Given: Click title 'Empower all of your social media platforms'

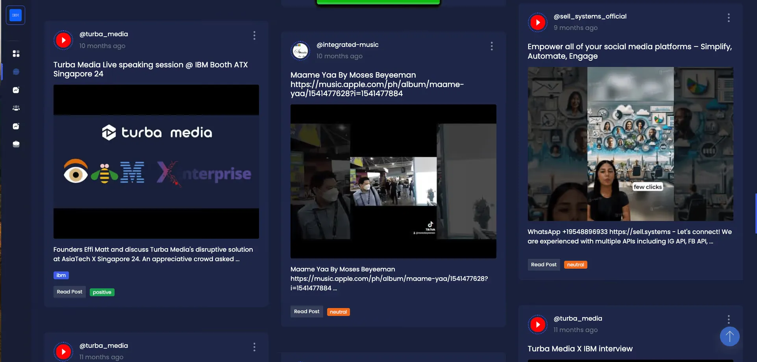Looking at the screenshot, I should click(630, 51).
